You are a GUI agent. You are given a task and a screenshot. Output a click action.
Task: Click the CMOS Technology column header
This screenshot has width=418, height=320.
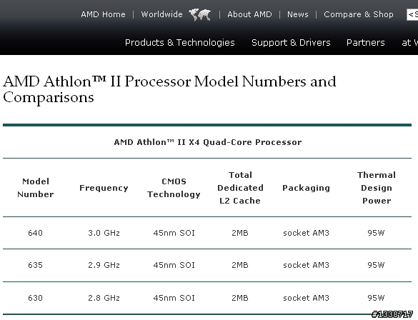pyautogui.click(x=174, y=188)
